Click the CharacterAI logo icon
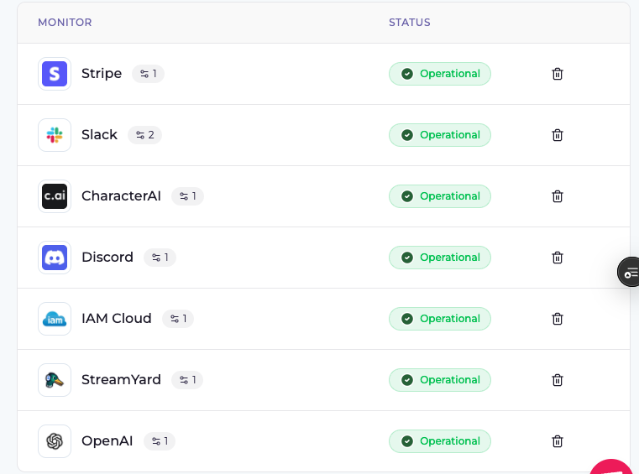 (x=55, y=196)
